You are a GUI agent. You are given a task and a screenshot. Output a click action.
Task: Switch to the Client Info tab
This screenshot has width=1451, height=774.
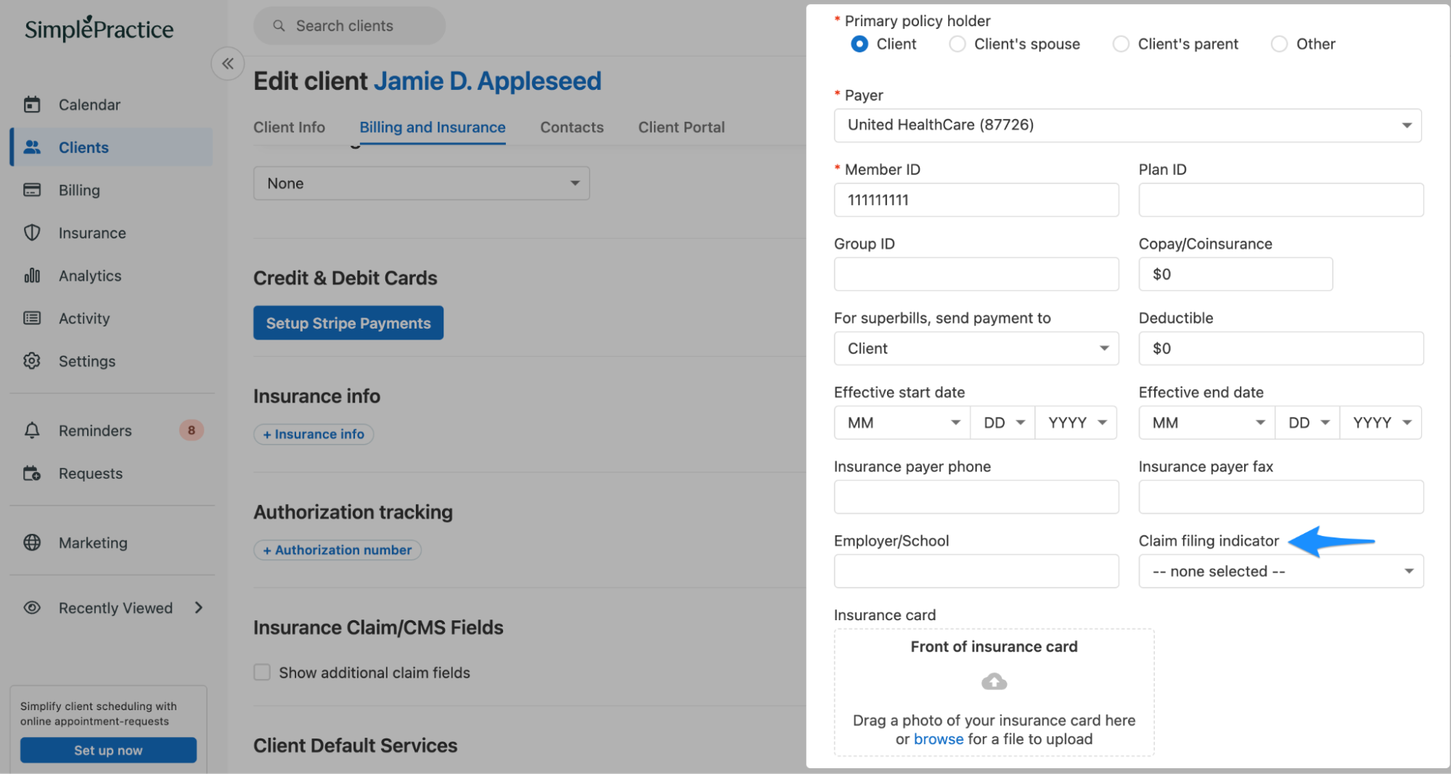point(289,128)
